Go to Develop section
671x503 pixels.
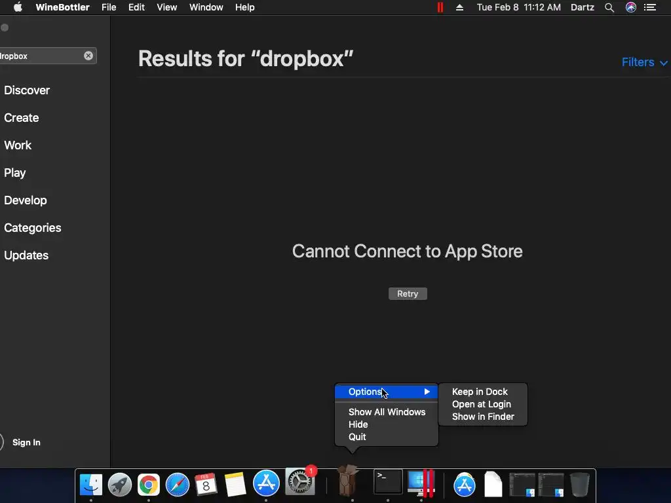point(26,200)
